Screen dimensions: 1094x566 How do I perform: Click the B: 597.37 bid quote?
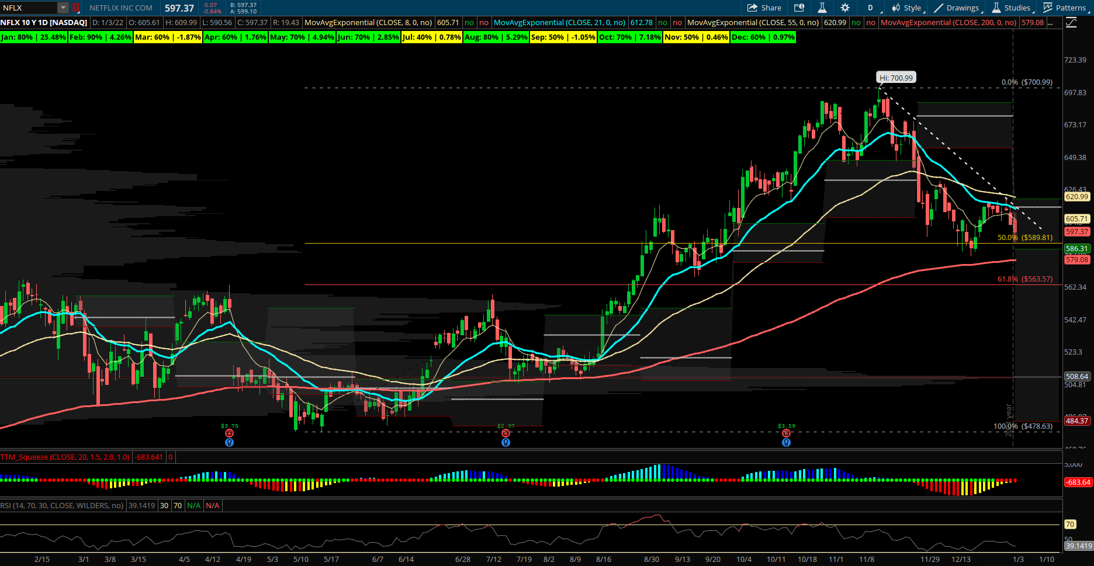pyautogui.click(x=244, y=5)
